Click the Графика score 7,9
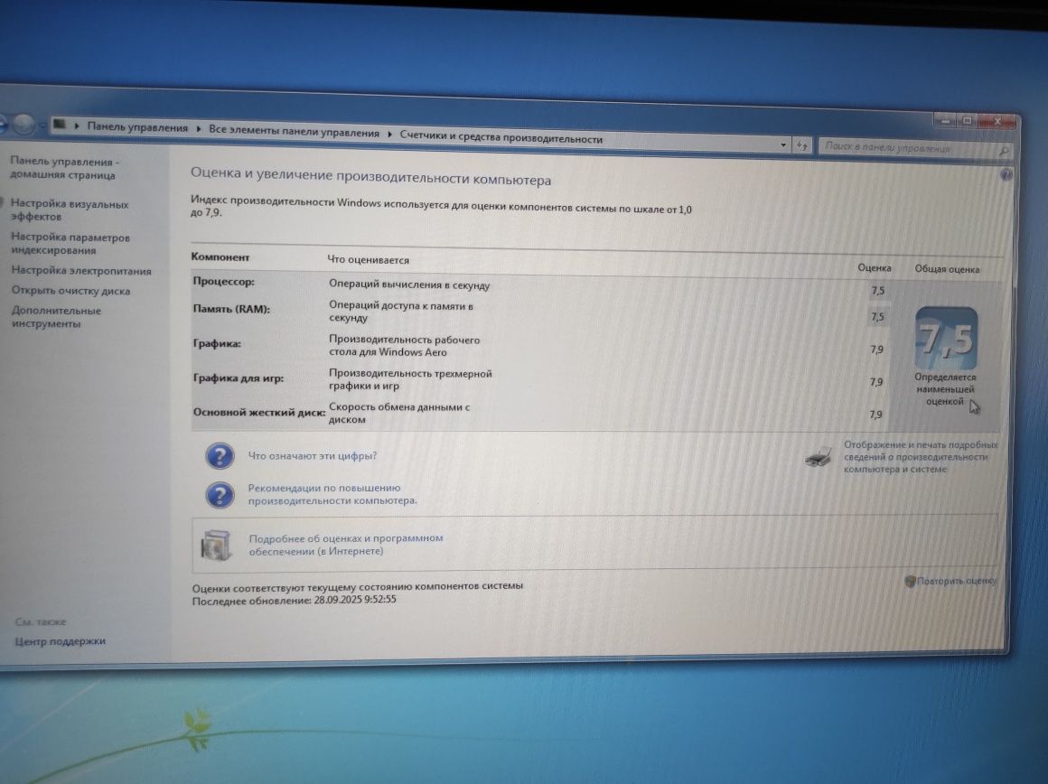Screen dimensions: 1048x784 (x=877, y=350)
